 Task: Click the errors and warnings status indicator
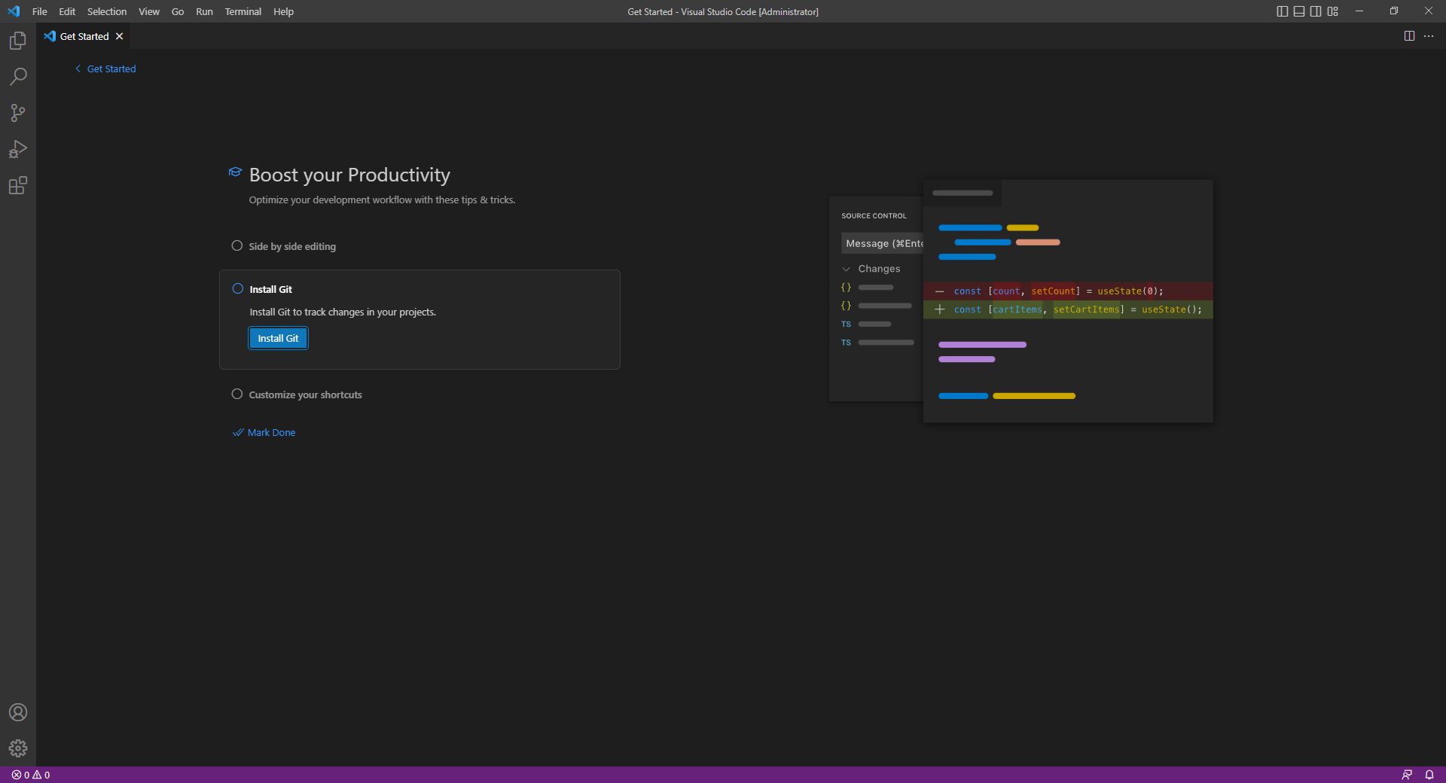[31, 775]
